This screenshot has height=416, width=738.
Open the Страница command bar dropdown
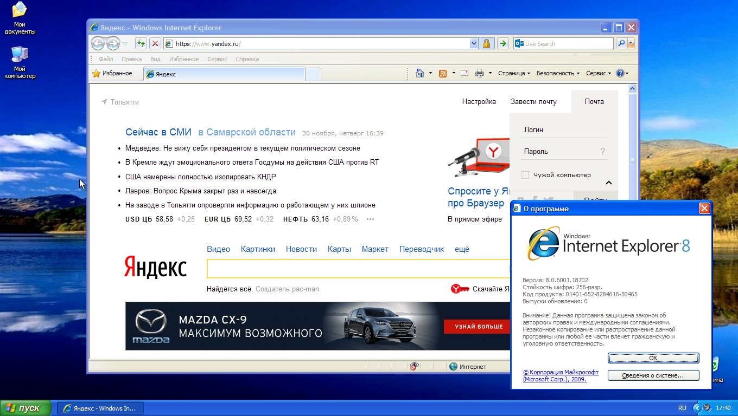[514, 73]
